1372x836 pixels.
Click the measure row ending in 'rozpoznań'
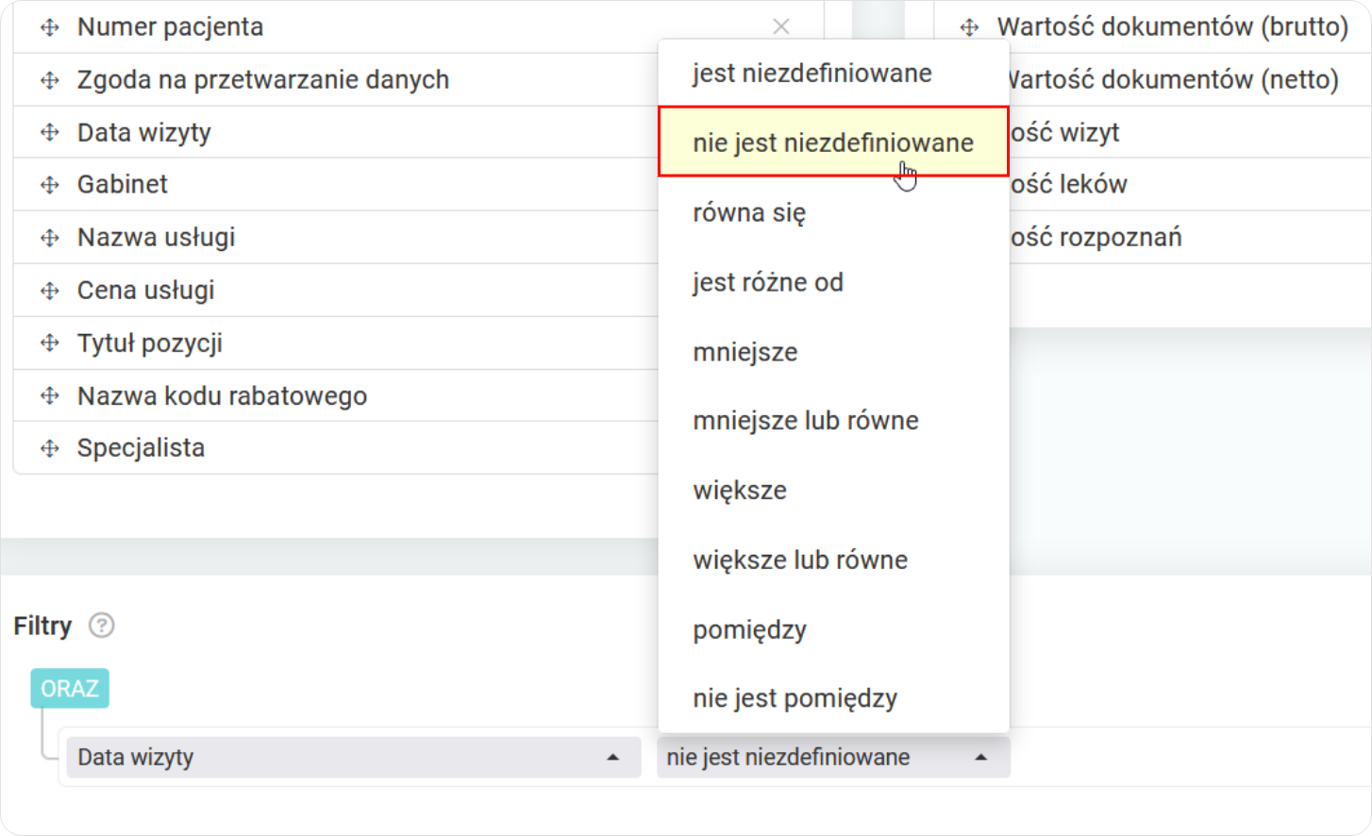[x=1190, y=238]
